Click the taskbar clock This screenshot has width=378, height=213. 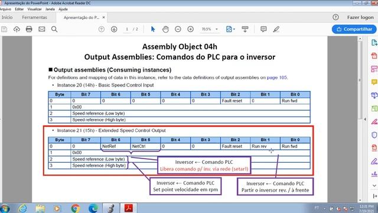366,208
